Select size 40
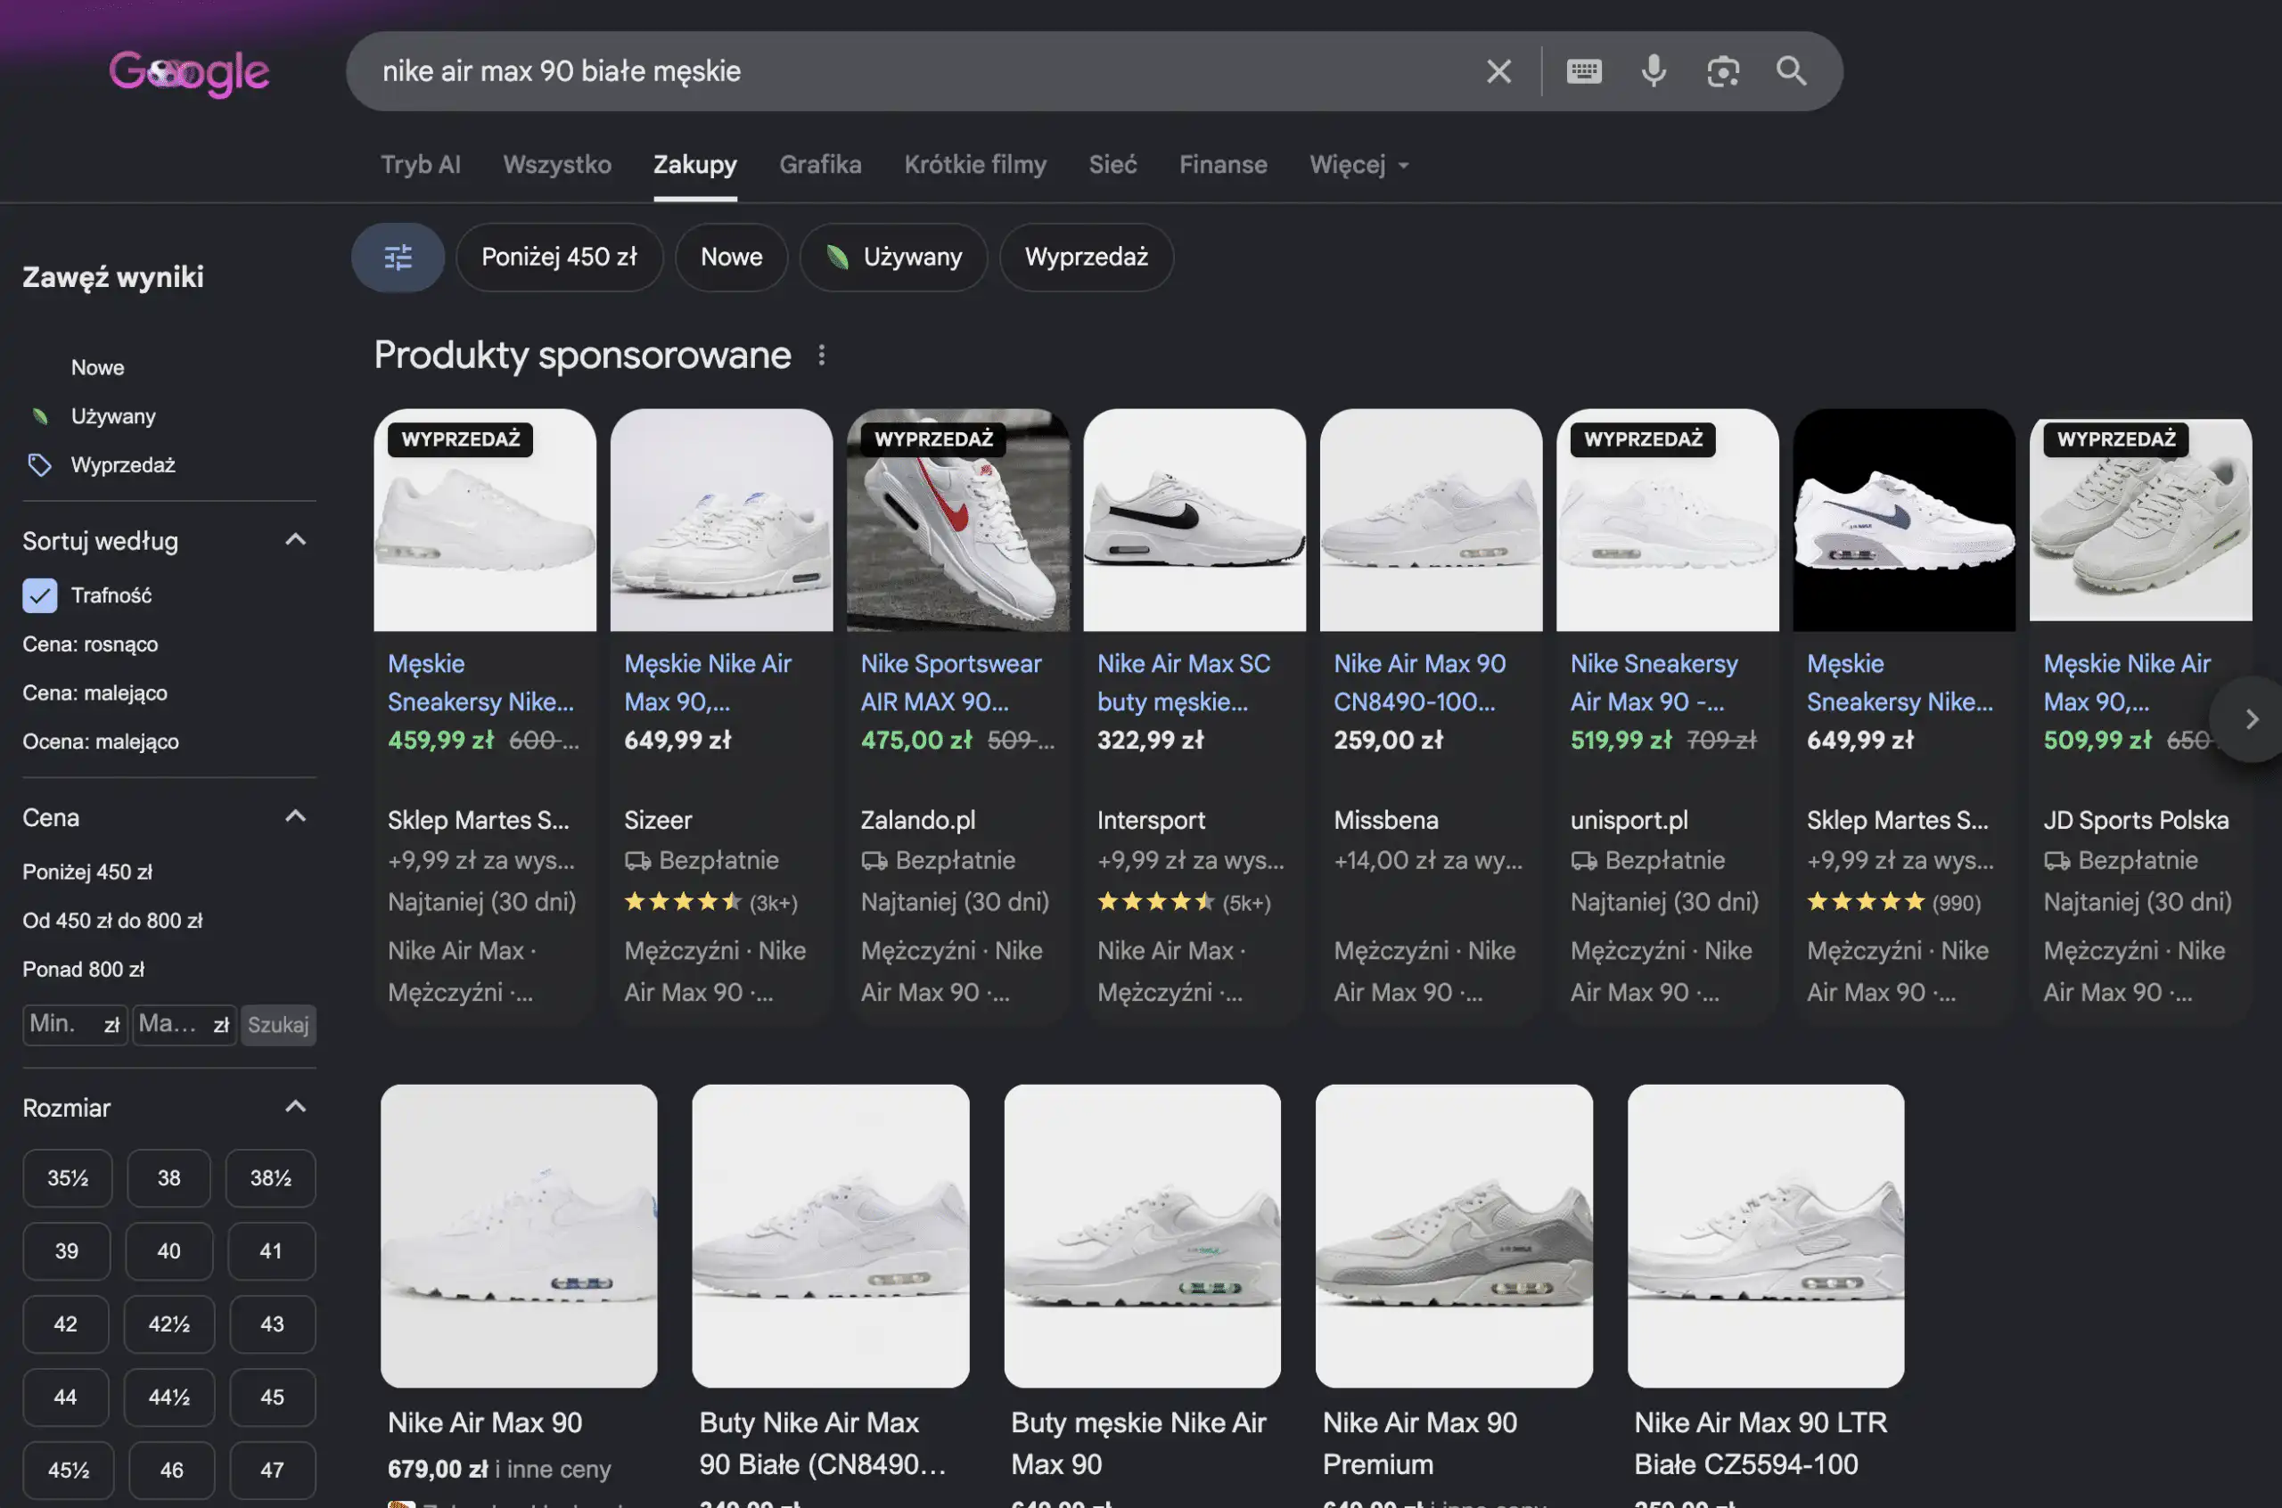Viewport: 2282px width, 1508px height. pyautogui.click(x=169, y=1251)
